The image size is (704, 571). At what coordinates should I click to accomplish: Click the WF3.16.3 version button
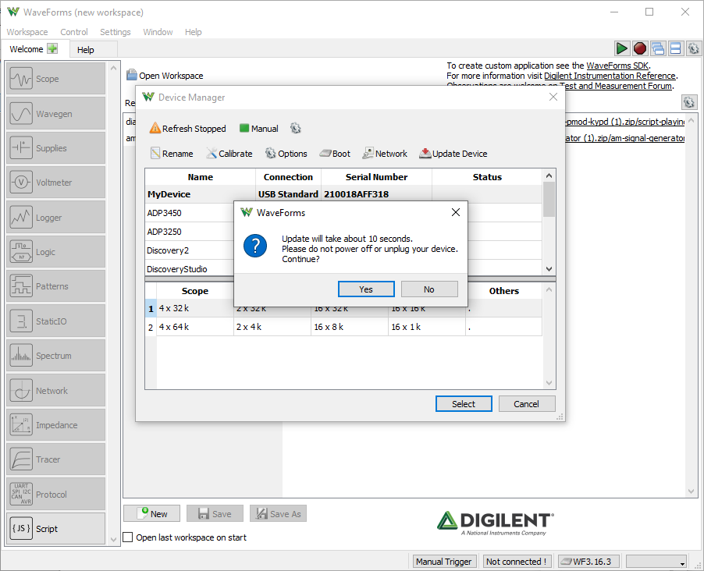(590, 562)
